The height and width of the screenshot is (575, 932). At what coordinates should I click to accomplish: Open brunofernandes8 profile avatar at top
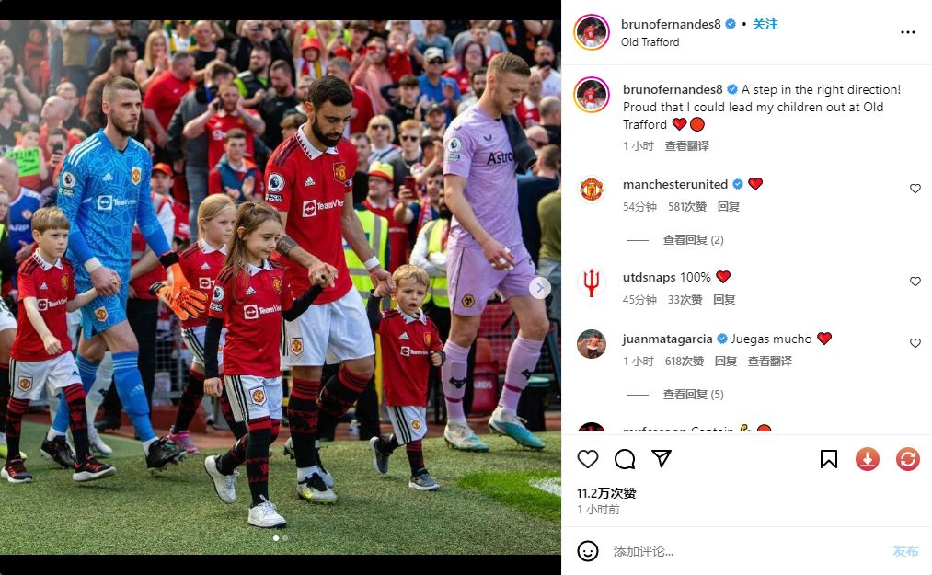(592, 32)
